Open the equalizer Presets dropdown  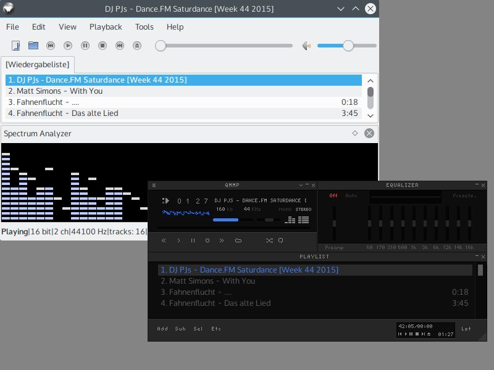(464, 195)
